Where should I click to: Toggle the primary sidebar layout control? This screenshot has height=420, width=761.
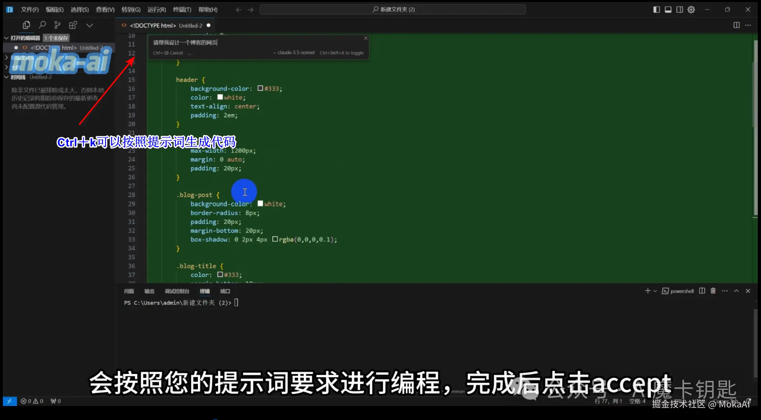(656, 10)
